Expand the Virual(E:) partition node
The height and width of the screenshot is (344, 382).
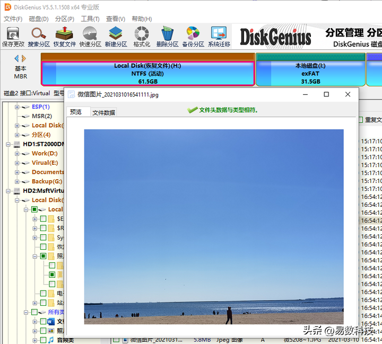pyautogui.click(x=17, y=163)
